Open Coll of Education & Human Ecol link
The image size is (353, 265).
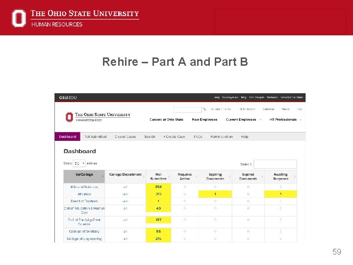click(x=84, y=211)
